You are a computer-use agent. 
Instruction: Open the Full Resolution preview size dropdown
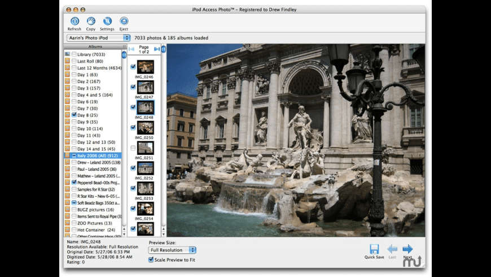pos(172,250)
